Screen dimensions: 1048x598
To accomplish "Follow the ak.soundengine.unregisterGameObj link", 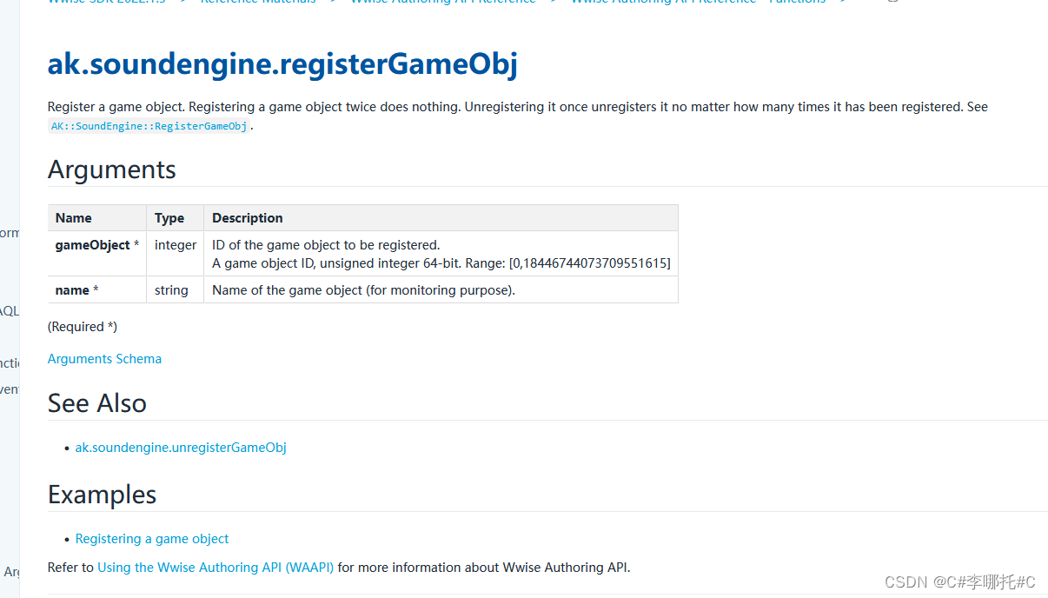I will [x=181, y=448].
